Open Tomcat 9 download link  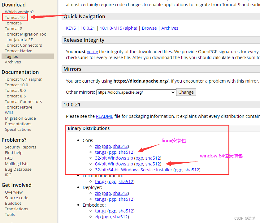point(14,23)
